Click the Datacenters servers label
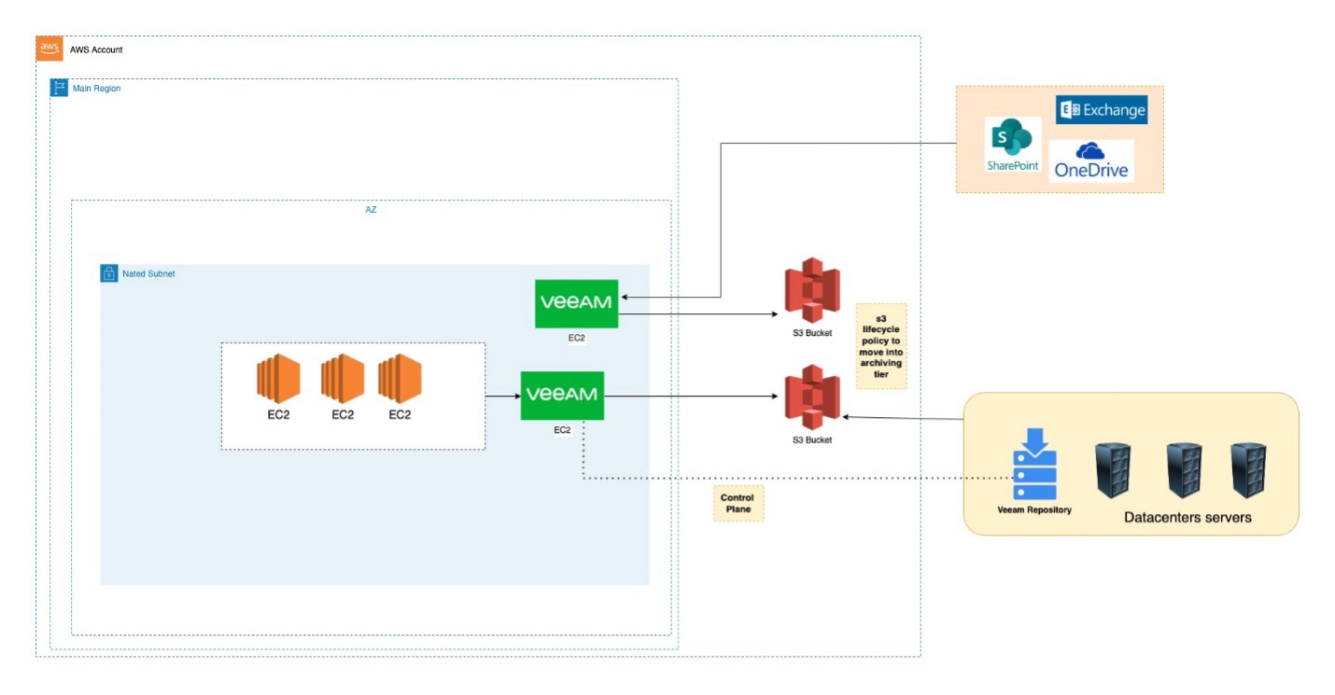 (1187, 517)
